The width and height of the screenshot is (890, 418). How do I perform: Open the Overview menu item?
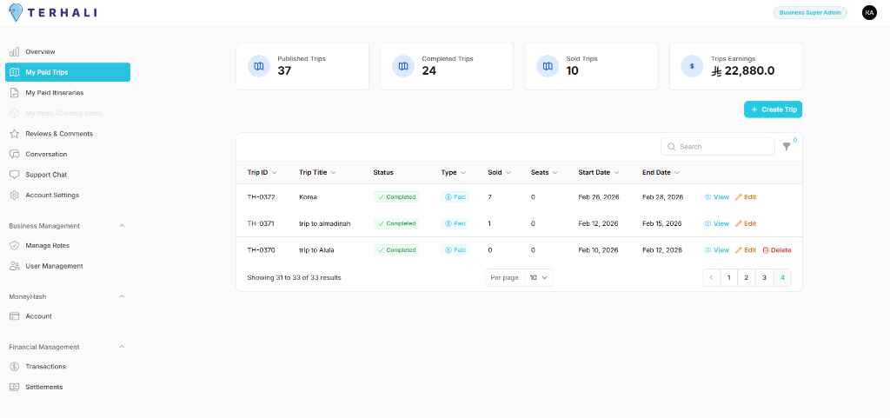[x=40, y=52]
